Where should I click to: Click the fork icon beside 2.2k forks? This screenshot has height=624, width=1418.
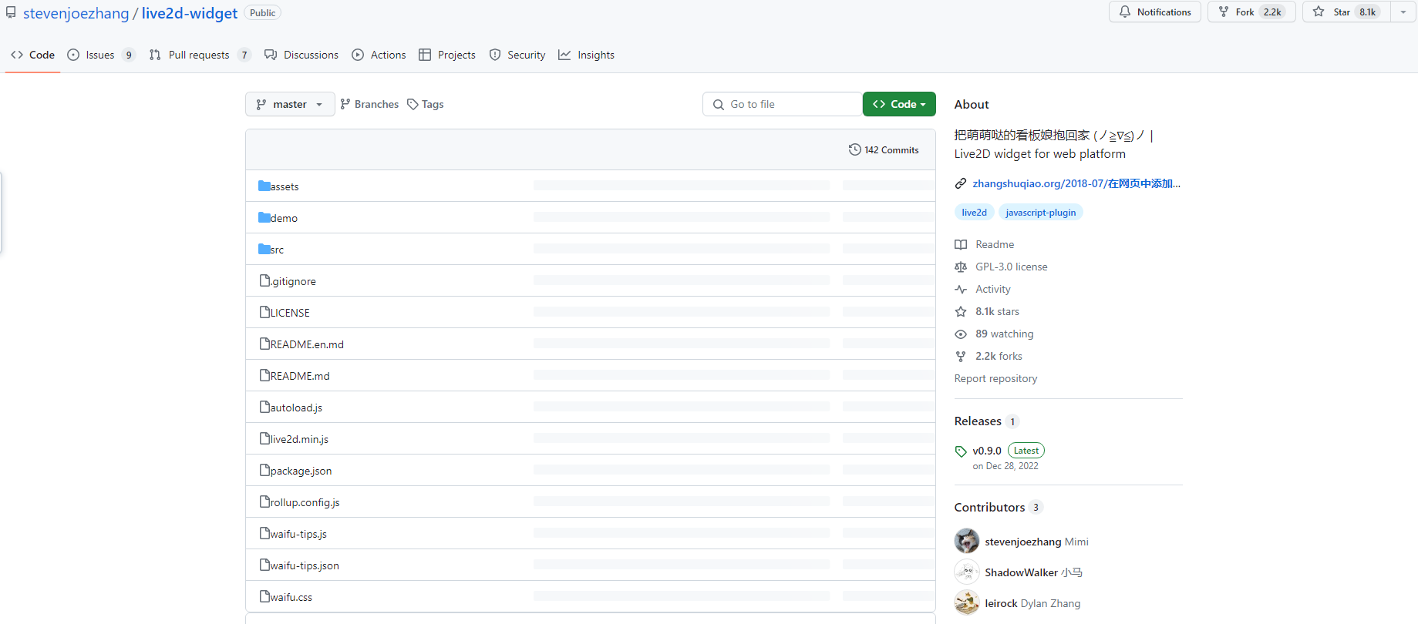point(961,356)
